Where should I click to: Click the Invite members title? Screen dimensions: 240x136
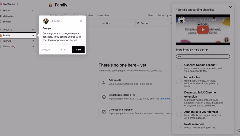click(x=194, y=124)
